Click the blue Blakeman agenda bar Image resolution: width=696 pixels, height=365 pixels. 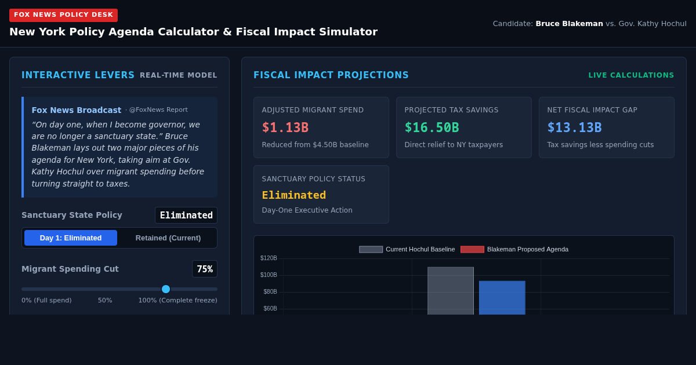click(502, 298)
